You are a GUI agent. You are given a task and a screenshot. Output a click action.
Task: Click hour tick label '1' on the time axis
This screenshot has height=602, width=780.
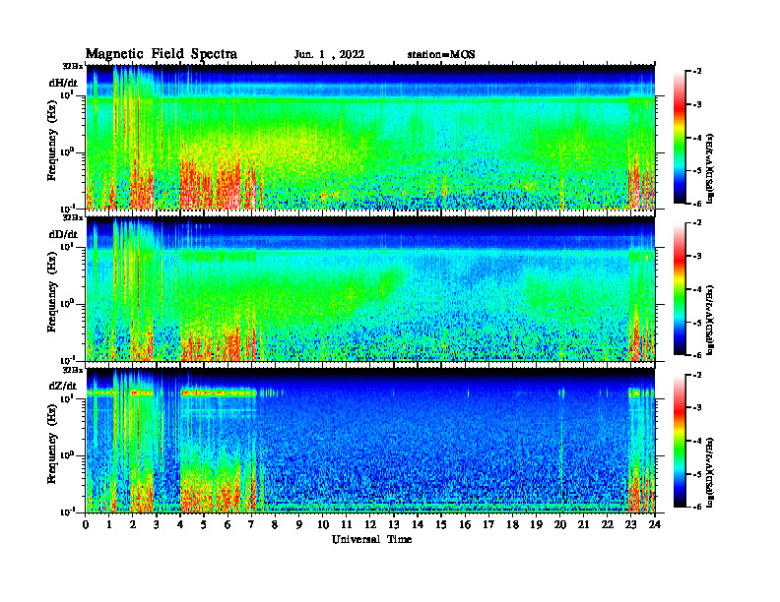coord(110,524)
